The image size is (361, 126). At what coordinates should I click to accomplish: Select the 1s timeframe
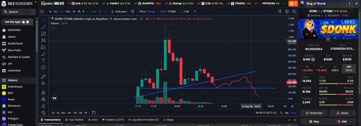[50, 11]
